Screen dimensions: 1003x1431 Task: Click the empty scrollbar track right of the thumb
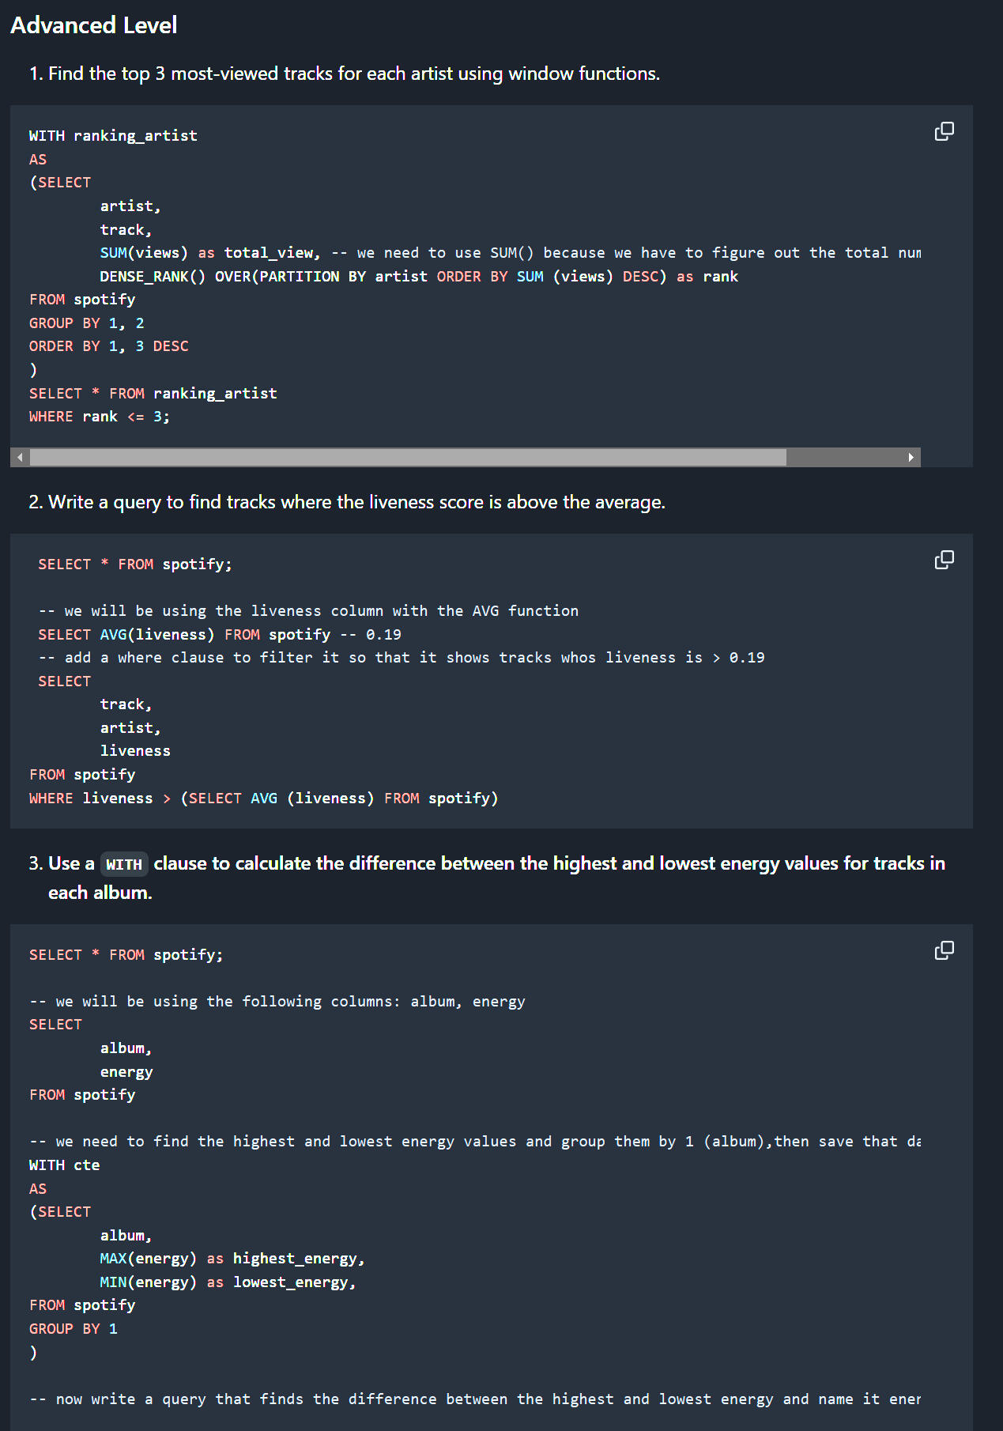point(844,457)
